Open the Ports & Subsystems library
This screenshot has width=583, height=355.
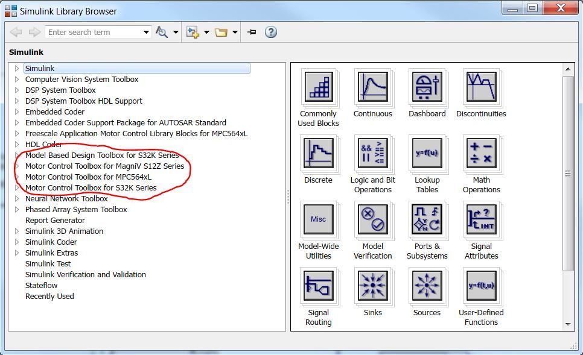(x=427, y=219)
